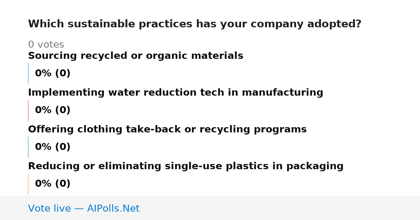The height and width of the screenshot is (220, 420).
Task: Click the blue bar under Sourcing recycled materials
Action: (x=28, y=74)
